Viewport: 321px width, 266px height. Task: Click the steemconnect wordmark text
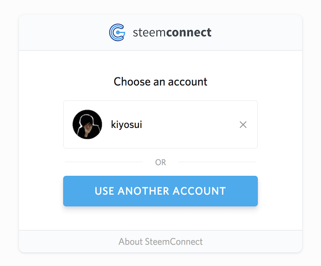click(172, 32)
